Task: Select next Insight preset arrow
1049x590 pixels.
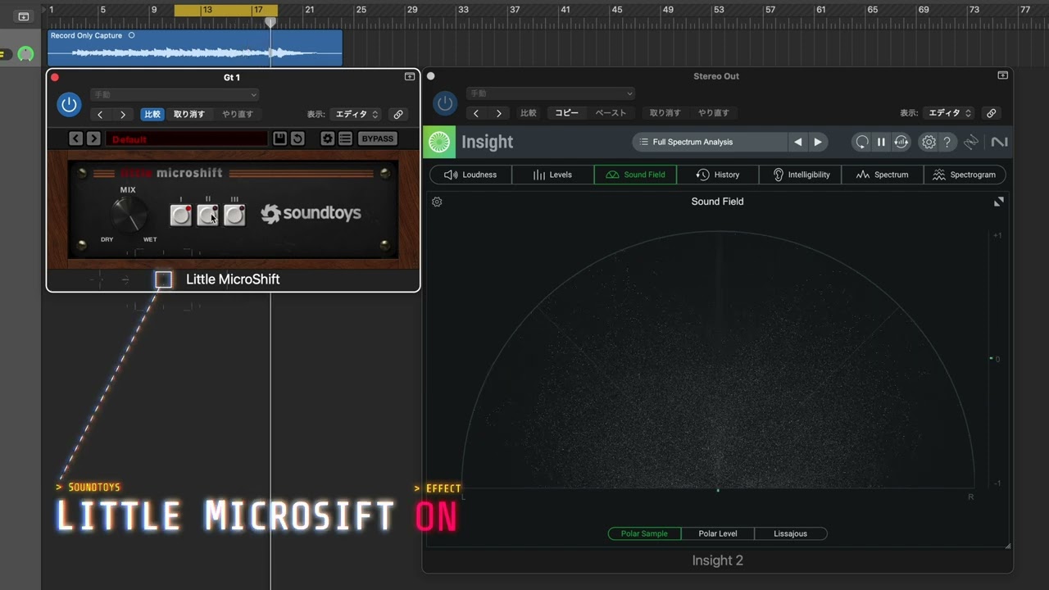Action: click(x=817, y=142)
